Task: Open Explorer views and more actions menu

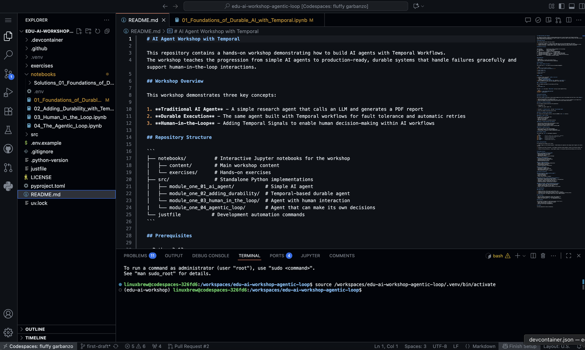Action: pyautogui.click(x=106, y=20)
